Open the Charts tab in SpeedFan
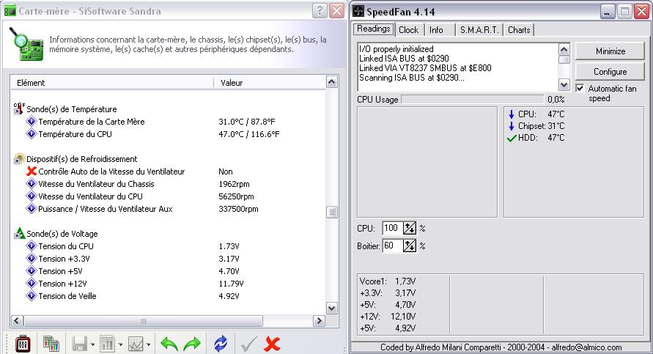 tap(519, 30)
